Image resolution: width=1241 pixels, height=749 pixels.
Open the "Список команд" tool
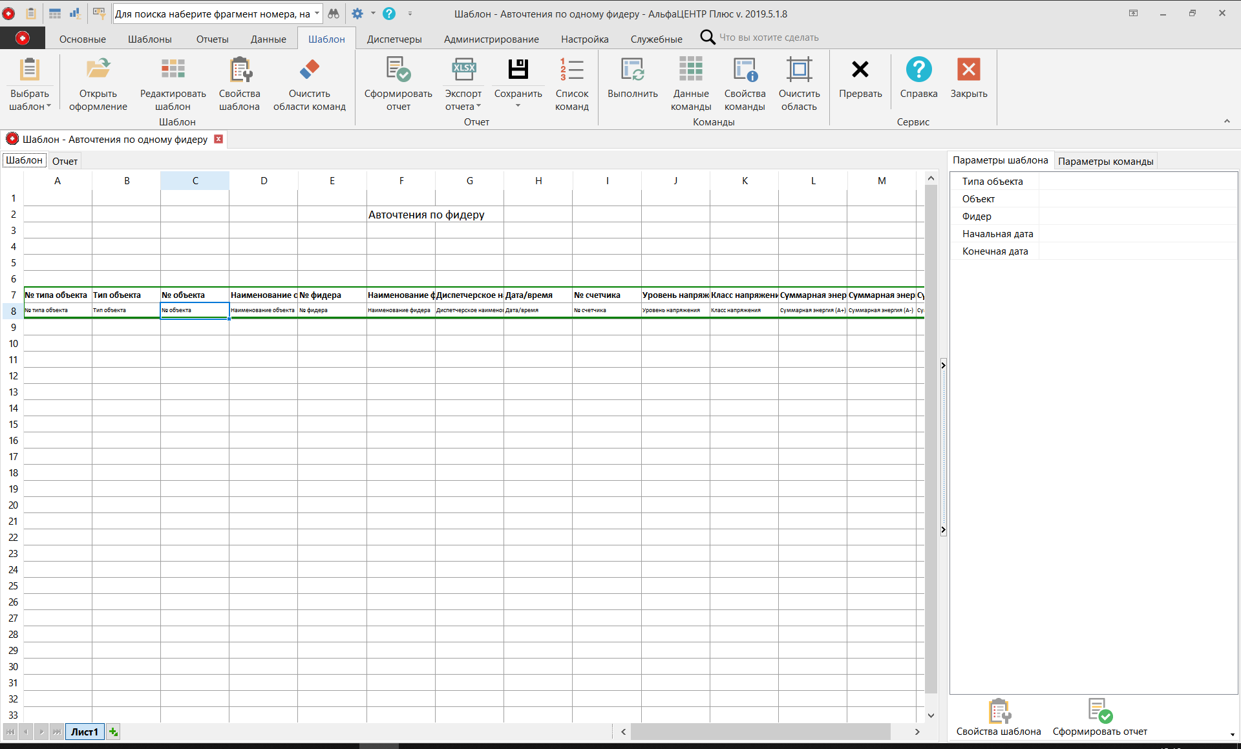[572, 83]
